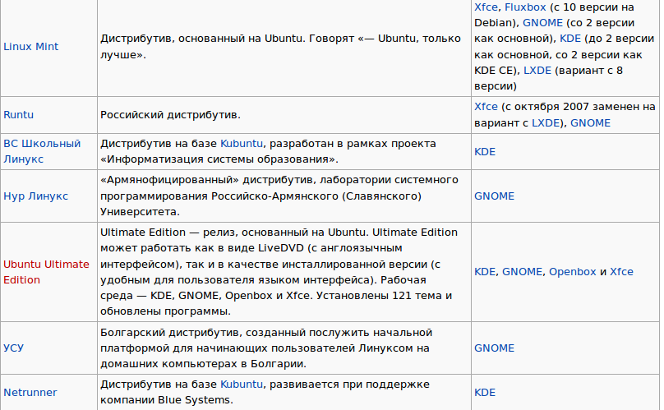Screen dimensions: 664x410
Task: Click KDE link in Linux Mint row
Action: click(570, 39)
